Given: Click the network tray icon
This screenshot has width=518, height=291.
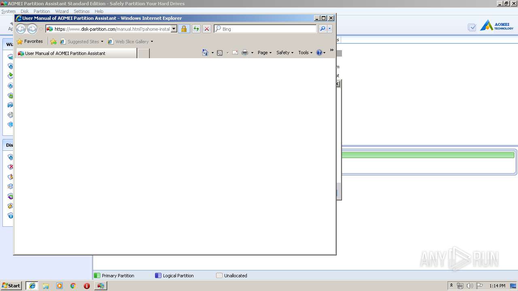Looking at the screenshot, I should click(460, 286).
